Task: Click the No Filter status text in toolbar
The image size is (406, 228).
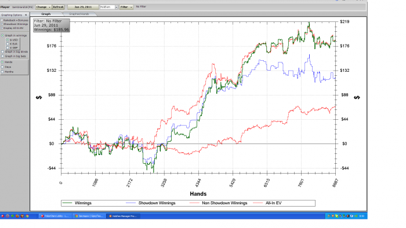Action: point(141,7)
